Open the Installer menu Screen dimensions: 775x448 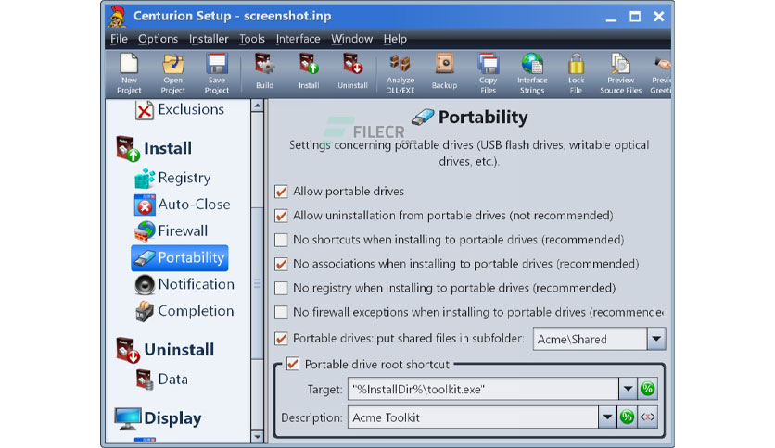(x=209, y=39)
